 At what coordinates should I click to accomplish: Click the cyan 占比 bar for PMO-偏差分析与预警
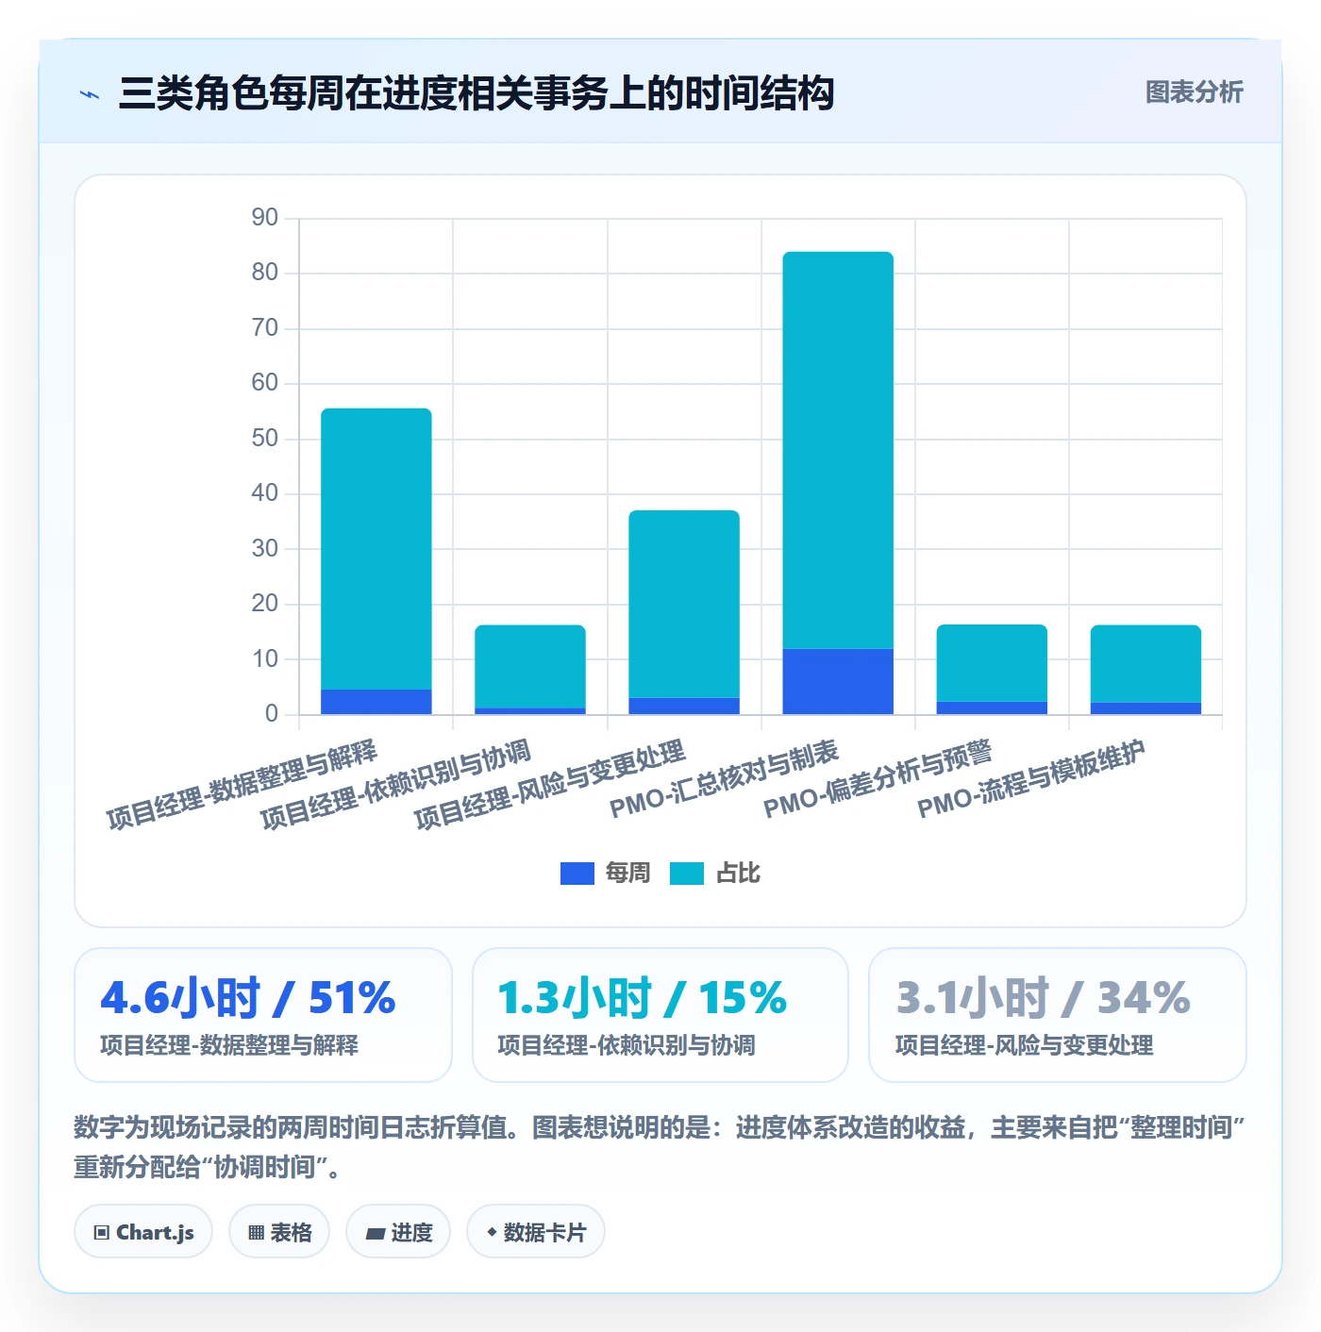pyautogui.click(x=992, y=663)
